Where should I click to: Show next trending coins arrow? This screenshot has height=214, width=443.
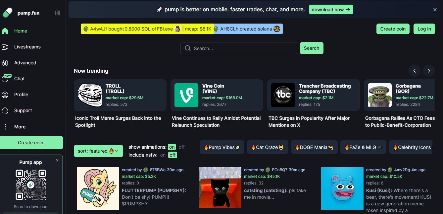[429, 70]
